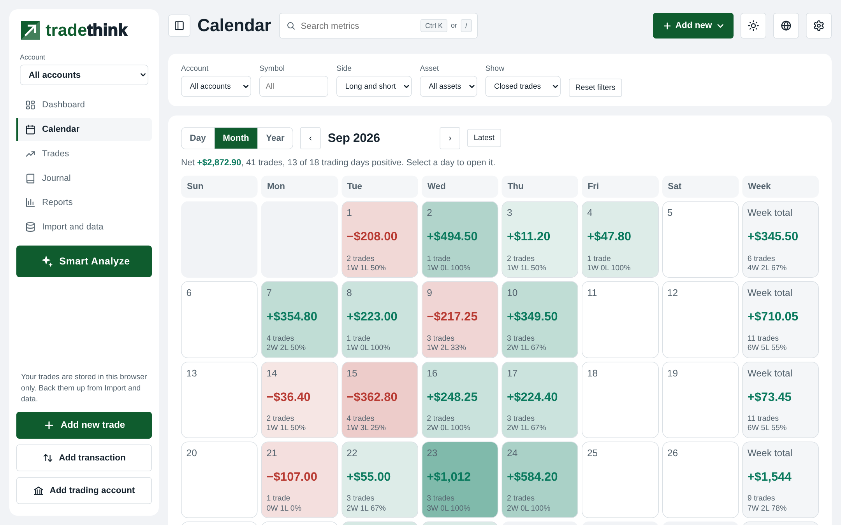Open day 21 with −$107.00
This screenshot has height=525, width=841.
pos(299,480)
